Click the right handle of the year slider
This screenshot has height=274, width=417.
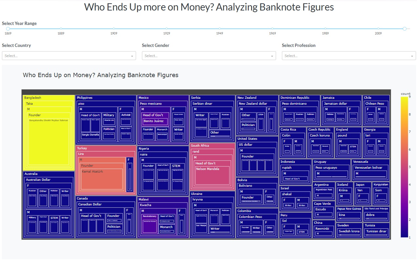[x=405, y=29]
